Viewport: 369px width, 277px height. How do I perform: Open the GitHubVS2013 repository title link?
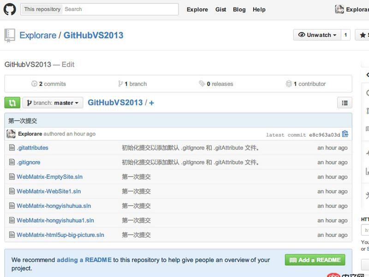tap(94, 35)
